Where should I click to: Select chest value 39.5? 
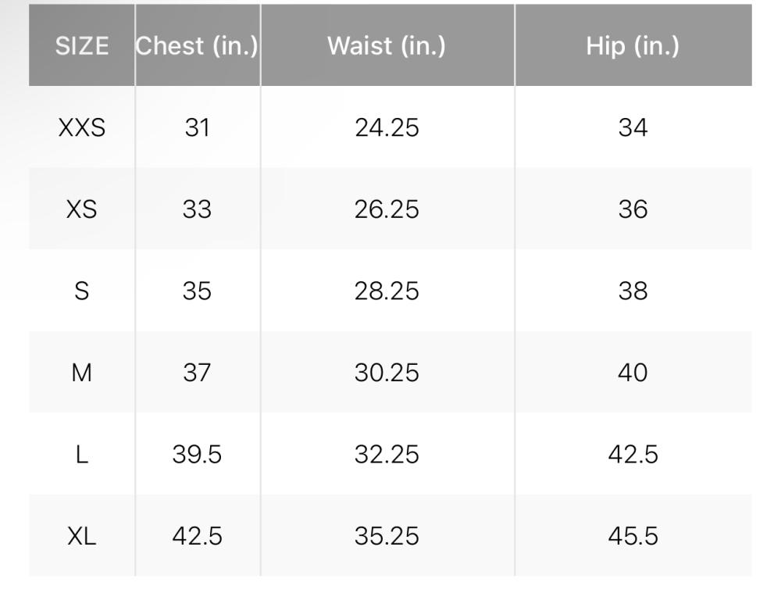(198, 455)
